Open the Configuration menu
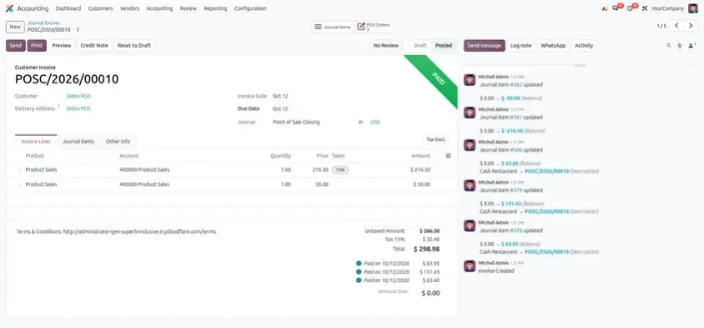704x328 pixels. point(250,8)
